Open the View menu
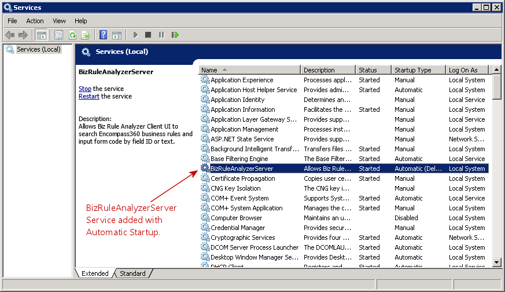The width and height of the screenshot is (505, 292). pyautogui.click(x=59, y=21)
